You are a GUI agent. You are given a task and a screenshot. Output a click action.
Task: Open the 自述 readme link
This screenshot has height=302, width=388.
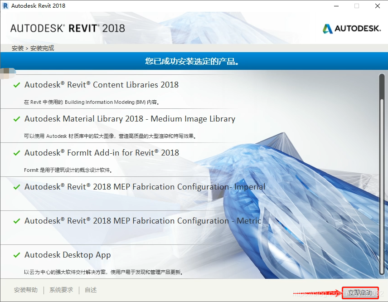pos(90,290)
